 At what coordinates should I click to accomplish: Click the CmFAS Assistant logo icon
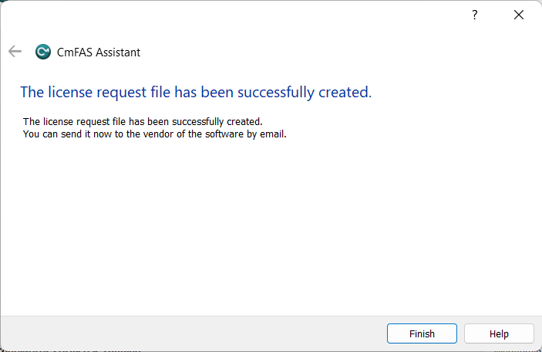pyautogui.click(x=43, y=52)
